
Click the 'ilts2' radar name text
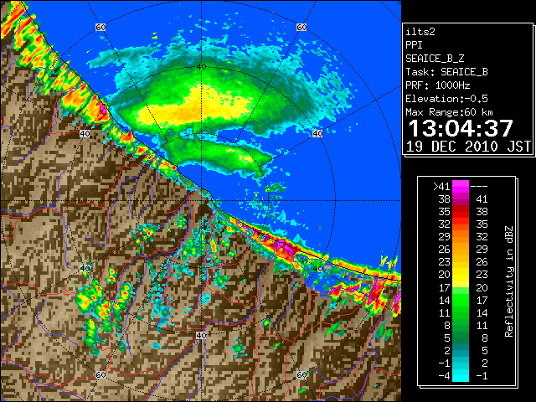[420, 32]
